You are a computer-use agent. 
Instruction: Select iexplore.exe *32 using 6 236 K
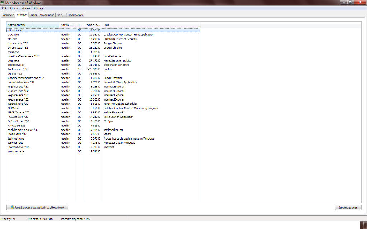tap(103, 87)
